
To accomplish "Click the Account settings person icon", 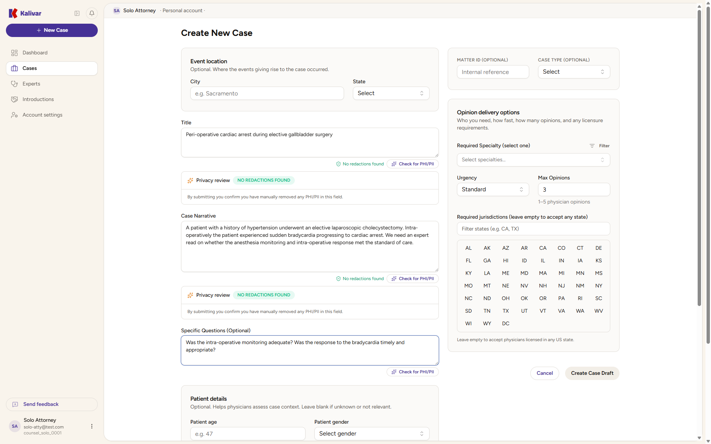I will 14,115.
